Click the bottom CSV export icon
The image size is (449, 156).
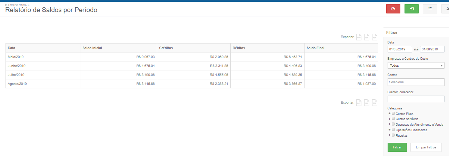(x=359, y=103)
